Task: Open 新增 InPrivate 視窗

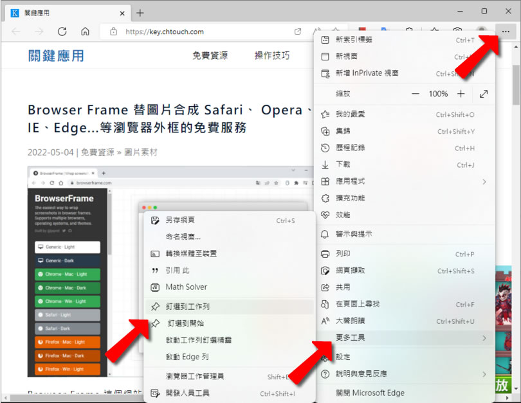Action: coord(404,73)
